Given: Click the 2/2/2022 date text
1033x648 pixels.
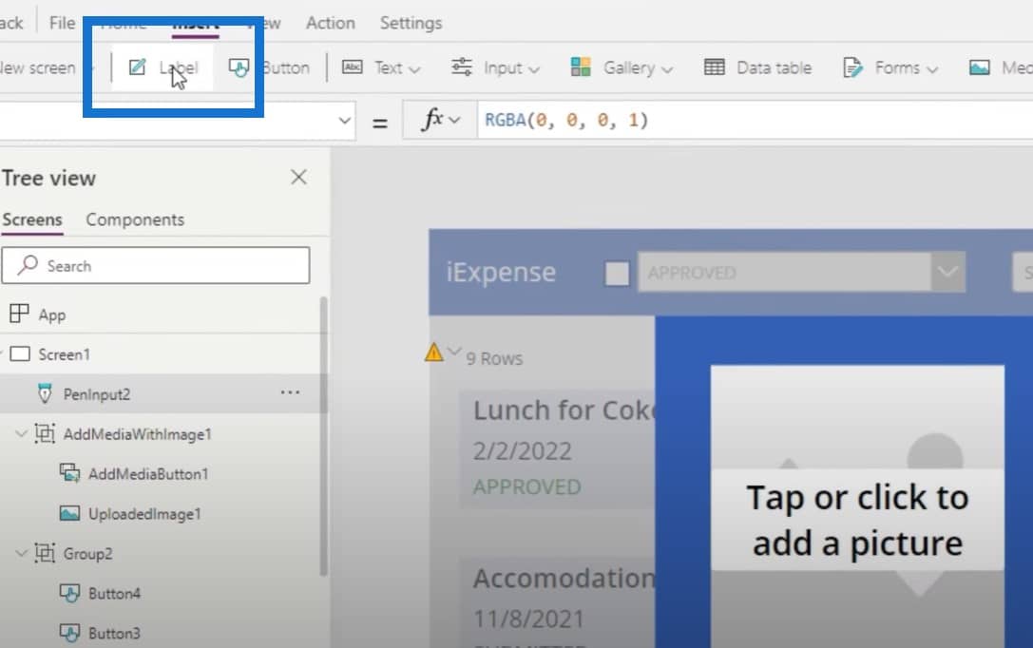Looking at the screenshot, I should click(x=522, y=451).
